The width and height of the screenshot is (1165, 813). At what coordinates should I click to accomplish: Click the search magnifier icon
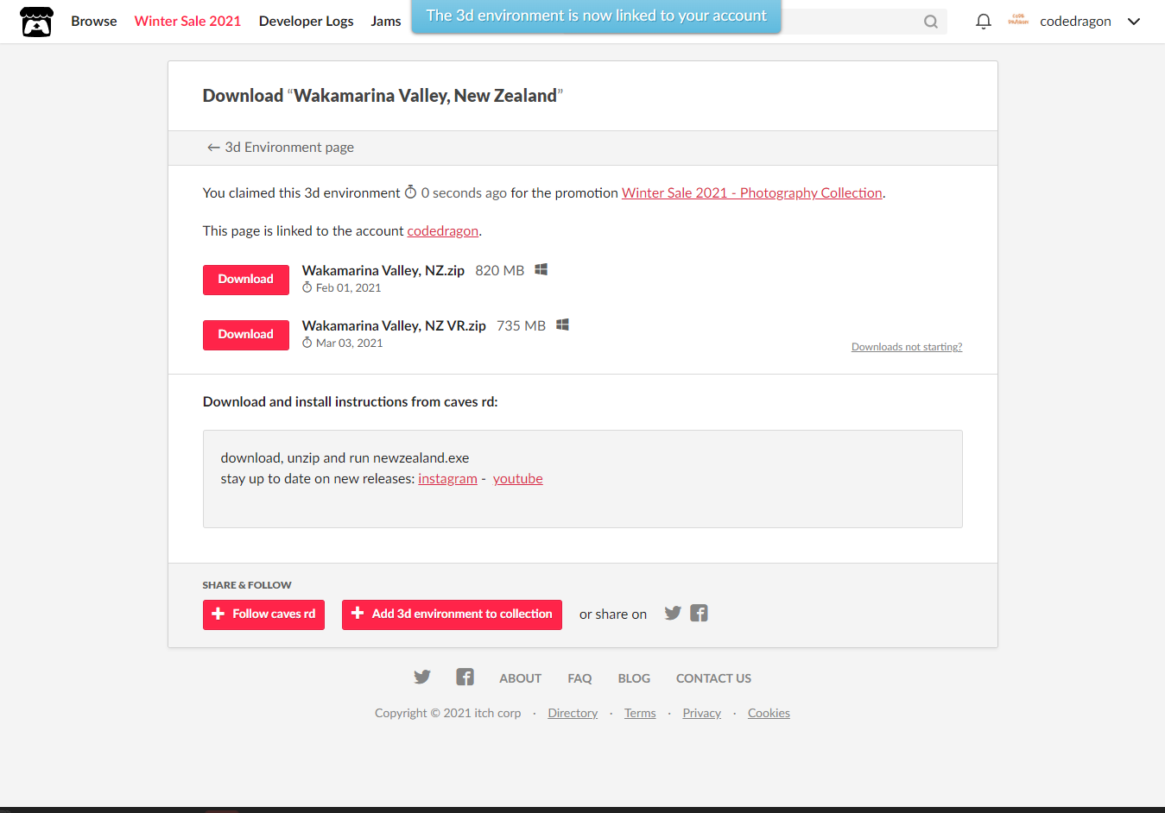click(x=931, y=22)
